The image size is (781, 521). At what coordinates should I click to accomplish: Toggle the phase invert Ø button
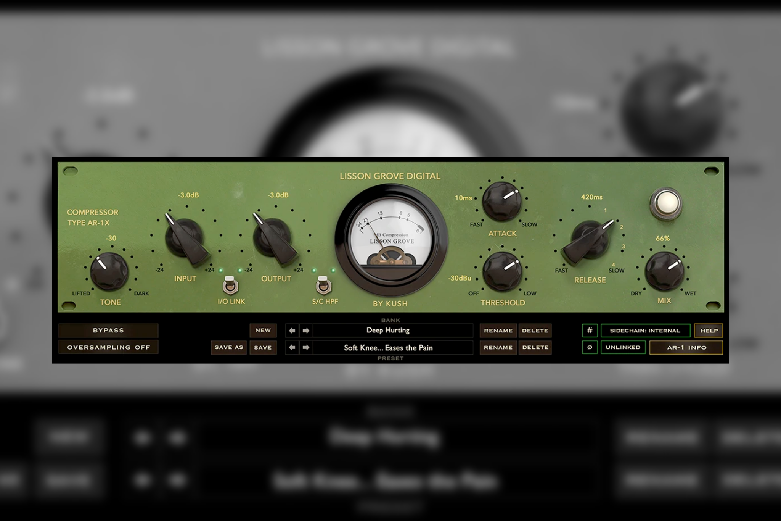[x=590, y=347]
